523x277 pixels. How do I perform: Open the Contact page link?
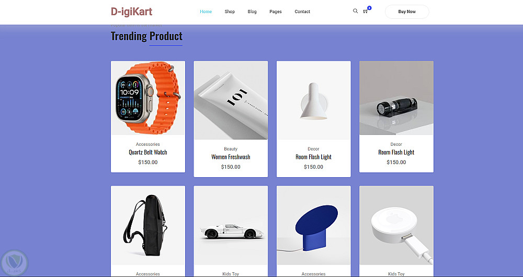point(302,11)
